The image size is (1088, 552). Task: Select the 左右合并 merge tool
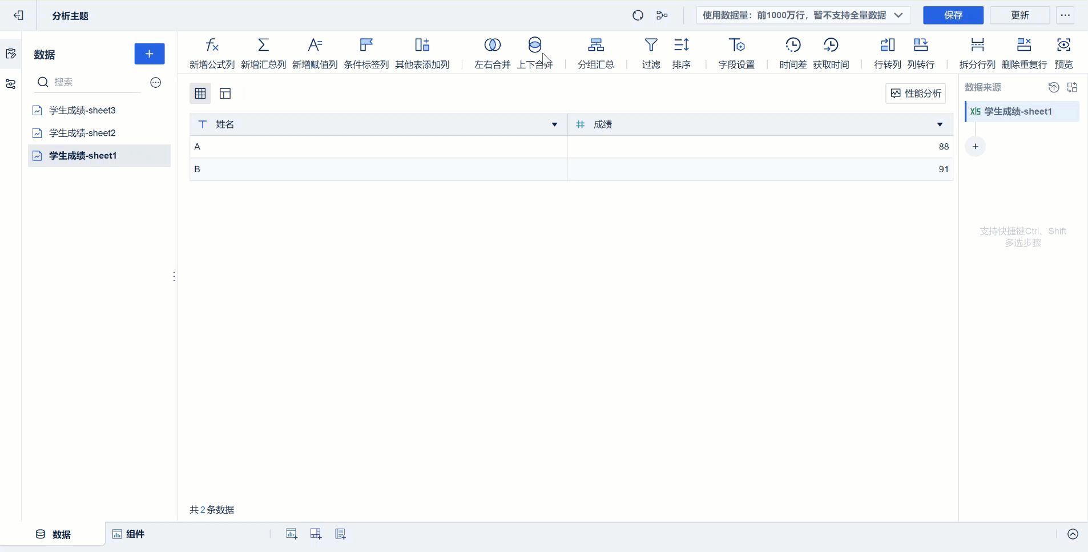pos(492,52)
